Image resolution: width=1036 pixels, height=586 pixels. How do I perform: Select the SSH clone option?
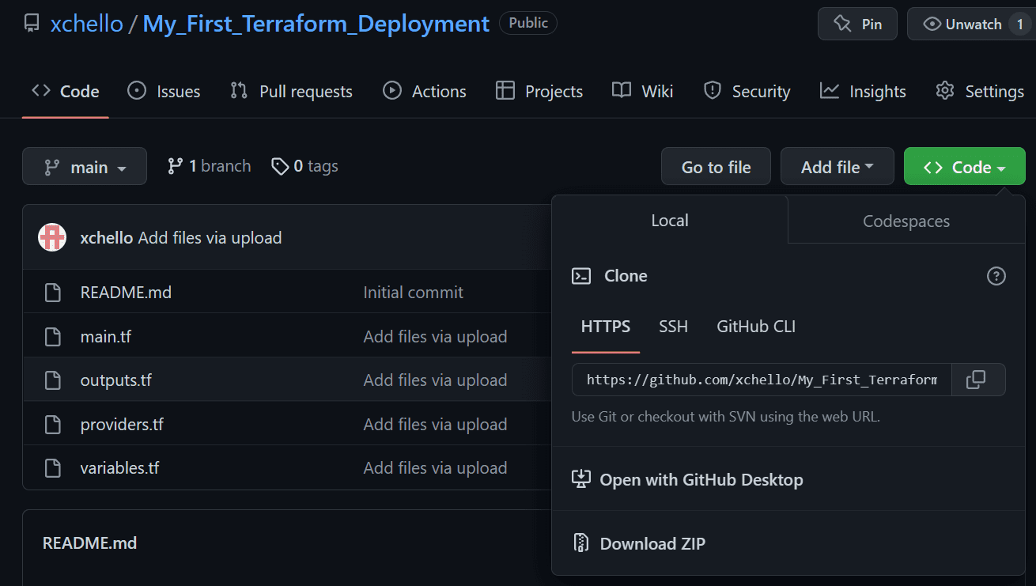[x=673, y=326]
